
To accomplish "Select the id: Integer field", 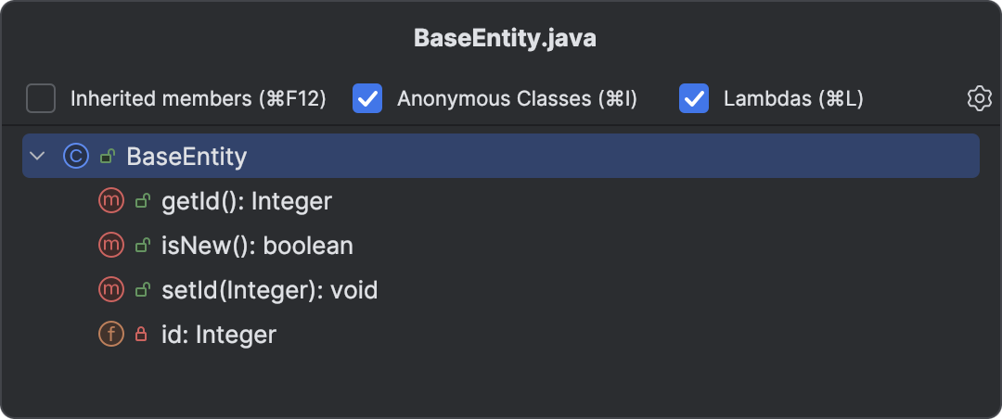I will (x=219, y=335).
